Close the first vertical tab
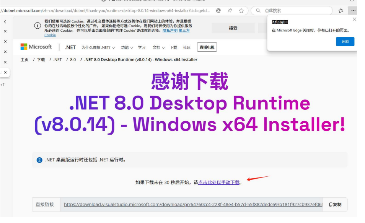365x223 pixels. (5, 31)
